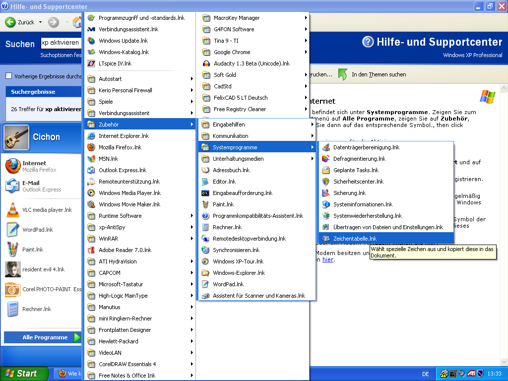Select the Systemprogramme menu entry
Image resolution: width=508 pixels, height=381 pixels.
256,147
